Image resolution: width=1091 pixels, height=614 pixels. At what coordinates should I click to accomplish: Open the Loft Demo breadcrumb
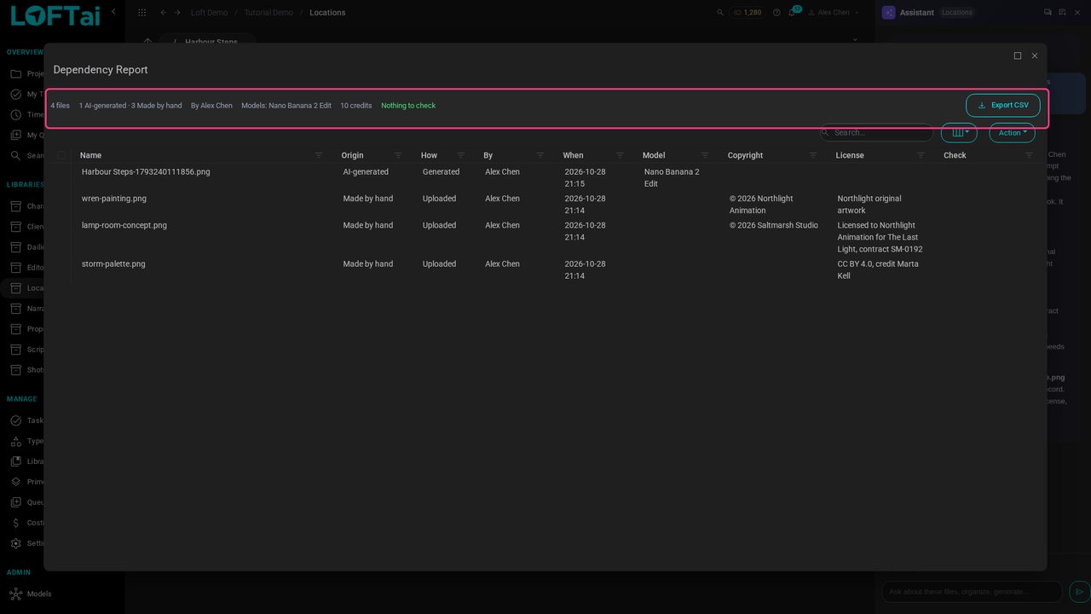(x=209, y=13)
